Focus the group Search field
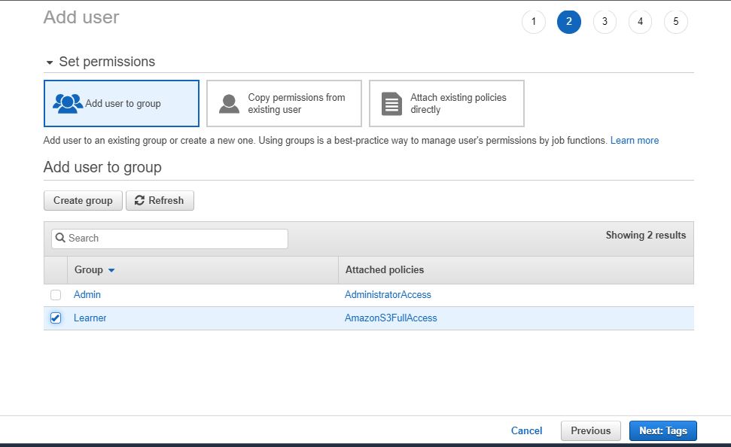Viewport: 731px width, 447px height. pos(175,239)
